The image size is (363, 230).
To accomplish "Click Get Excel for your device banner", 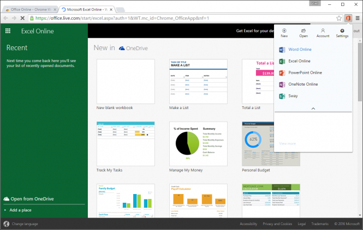I will pyautogui.click(x=255, y=31).
